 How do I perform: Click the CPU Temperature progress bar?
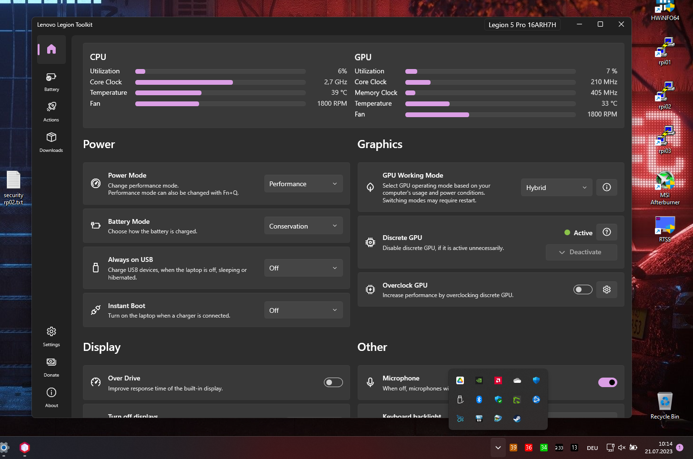click(220, 92)
